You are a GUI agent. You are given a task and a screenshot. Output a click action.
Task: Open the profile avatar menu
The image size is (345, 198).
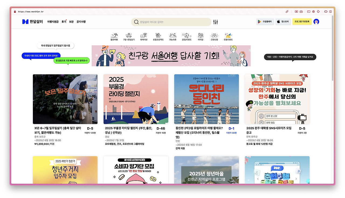tap(316, 22)
